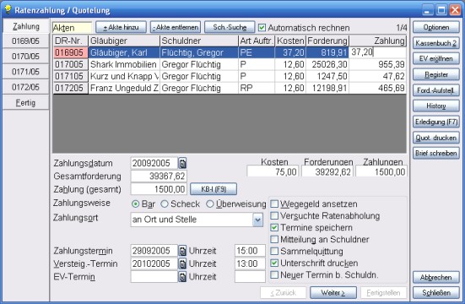
Task: Select row 017105 Kurz und Knapp
Action: pyautogui.click(x=230, y=76)
